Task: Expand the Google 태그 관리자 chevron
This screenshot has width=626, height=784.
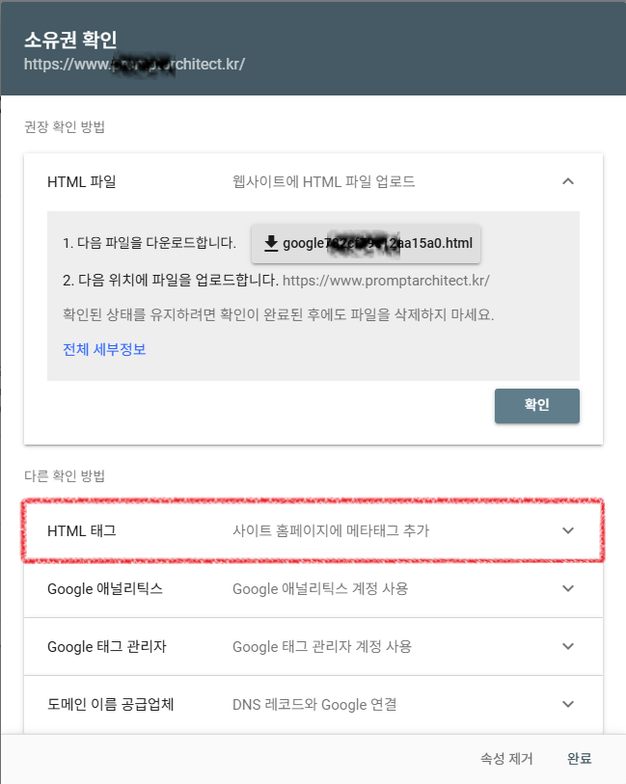Action: click(x=567, y=646)
